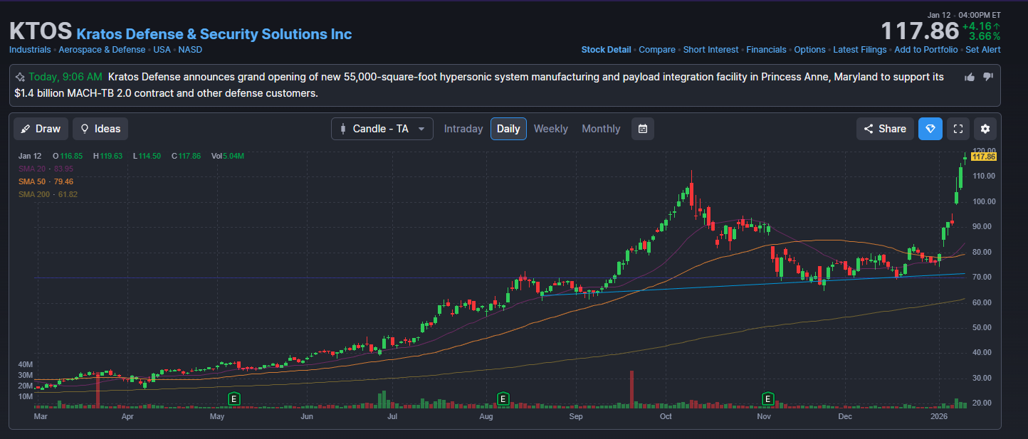1028x439 pixels.
Task: Click the SMA 20 indicator label
Action: (x=46, y=169)
